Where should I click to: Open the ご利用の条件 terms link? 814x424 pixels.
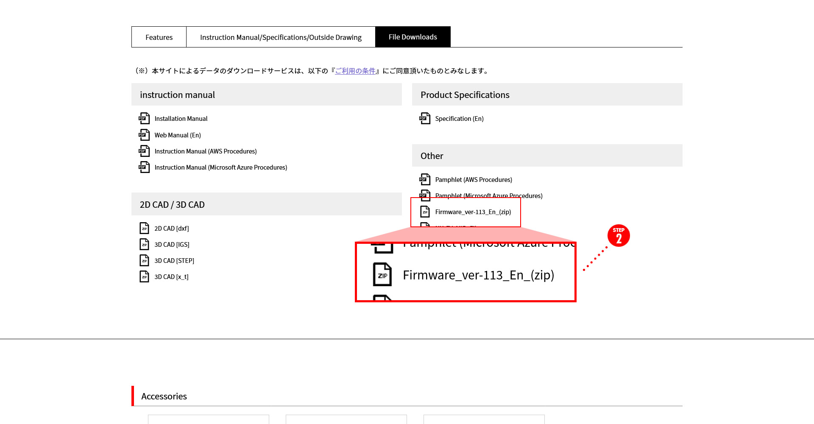pyautogui.click(x=355, y=71)
